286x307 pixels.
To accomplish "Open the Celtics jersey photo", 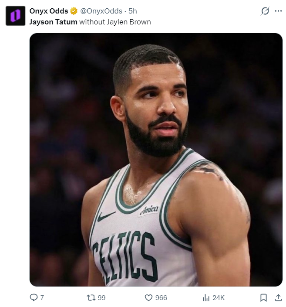I will pos(156,160).
